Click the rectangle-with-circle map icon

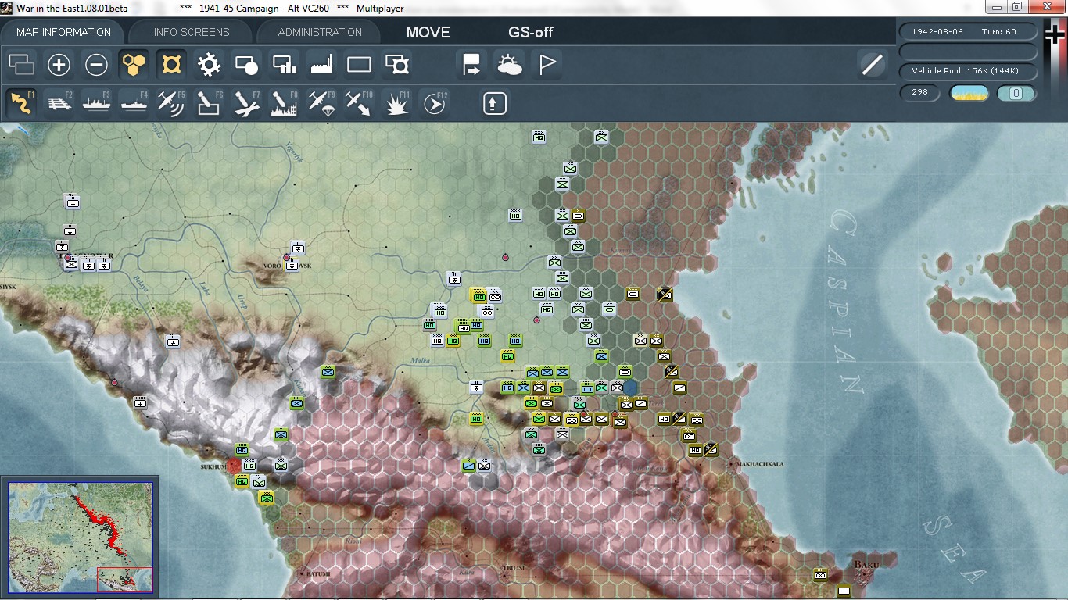pyautogui.click(x=246, y=64)
